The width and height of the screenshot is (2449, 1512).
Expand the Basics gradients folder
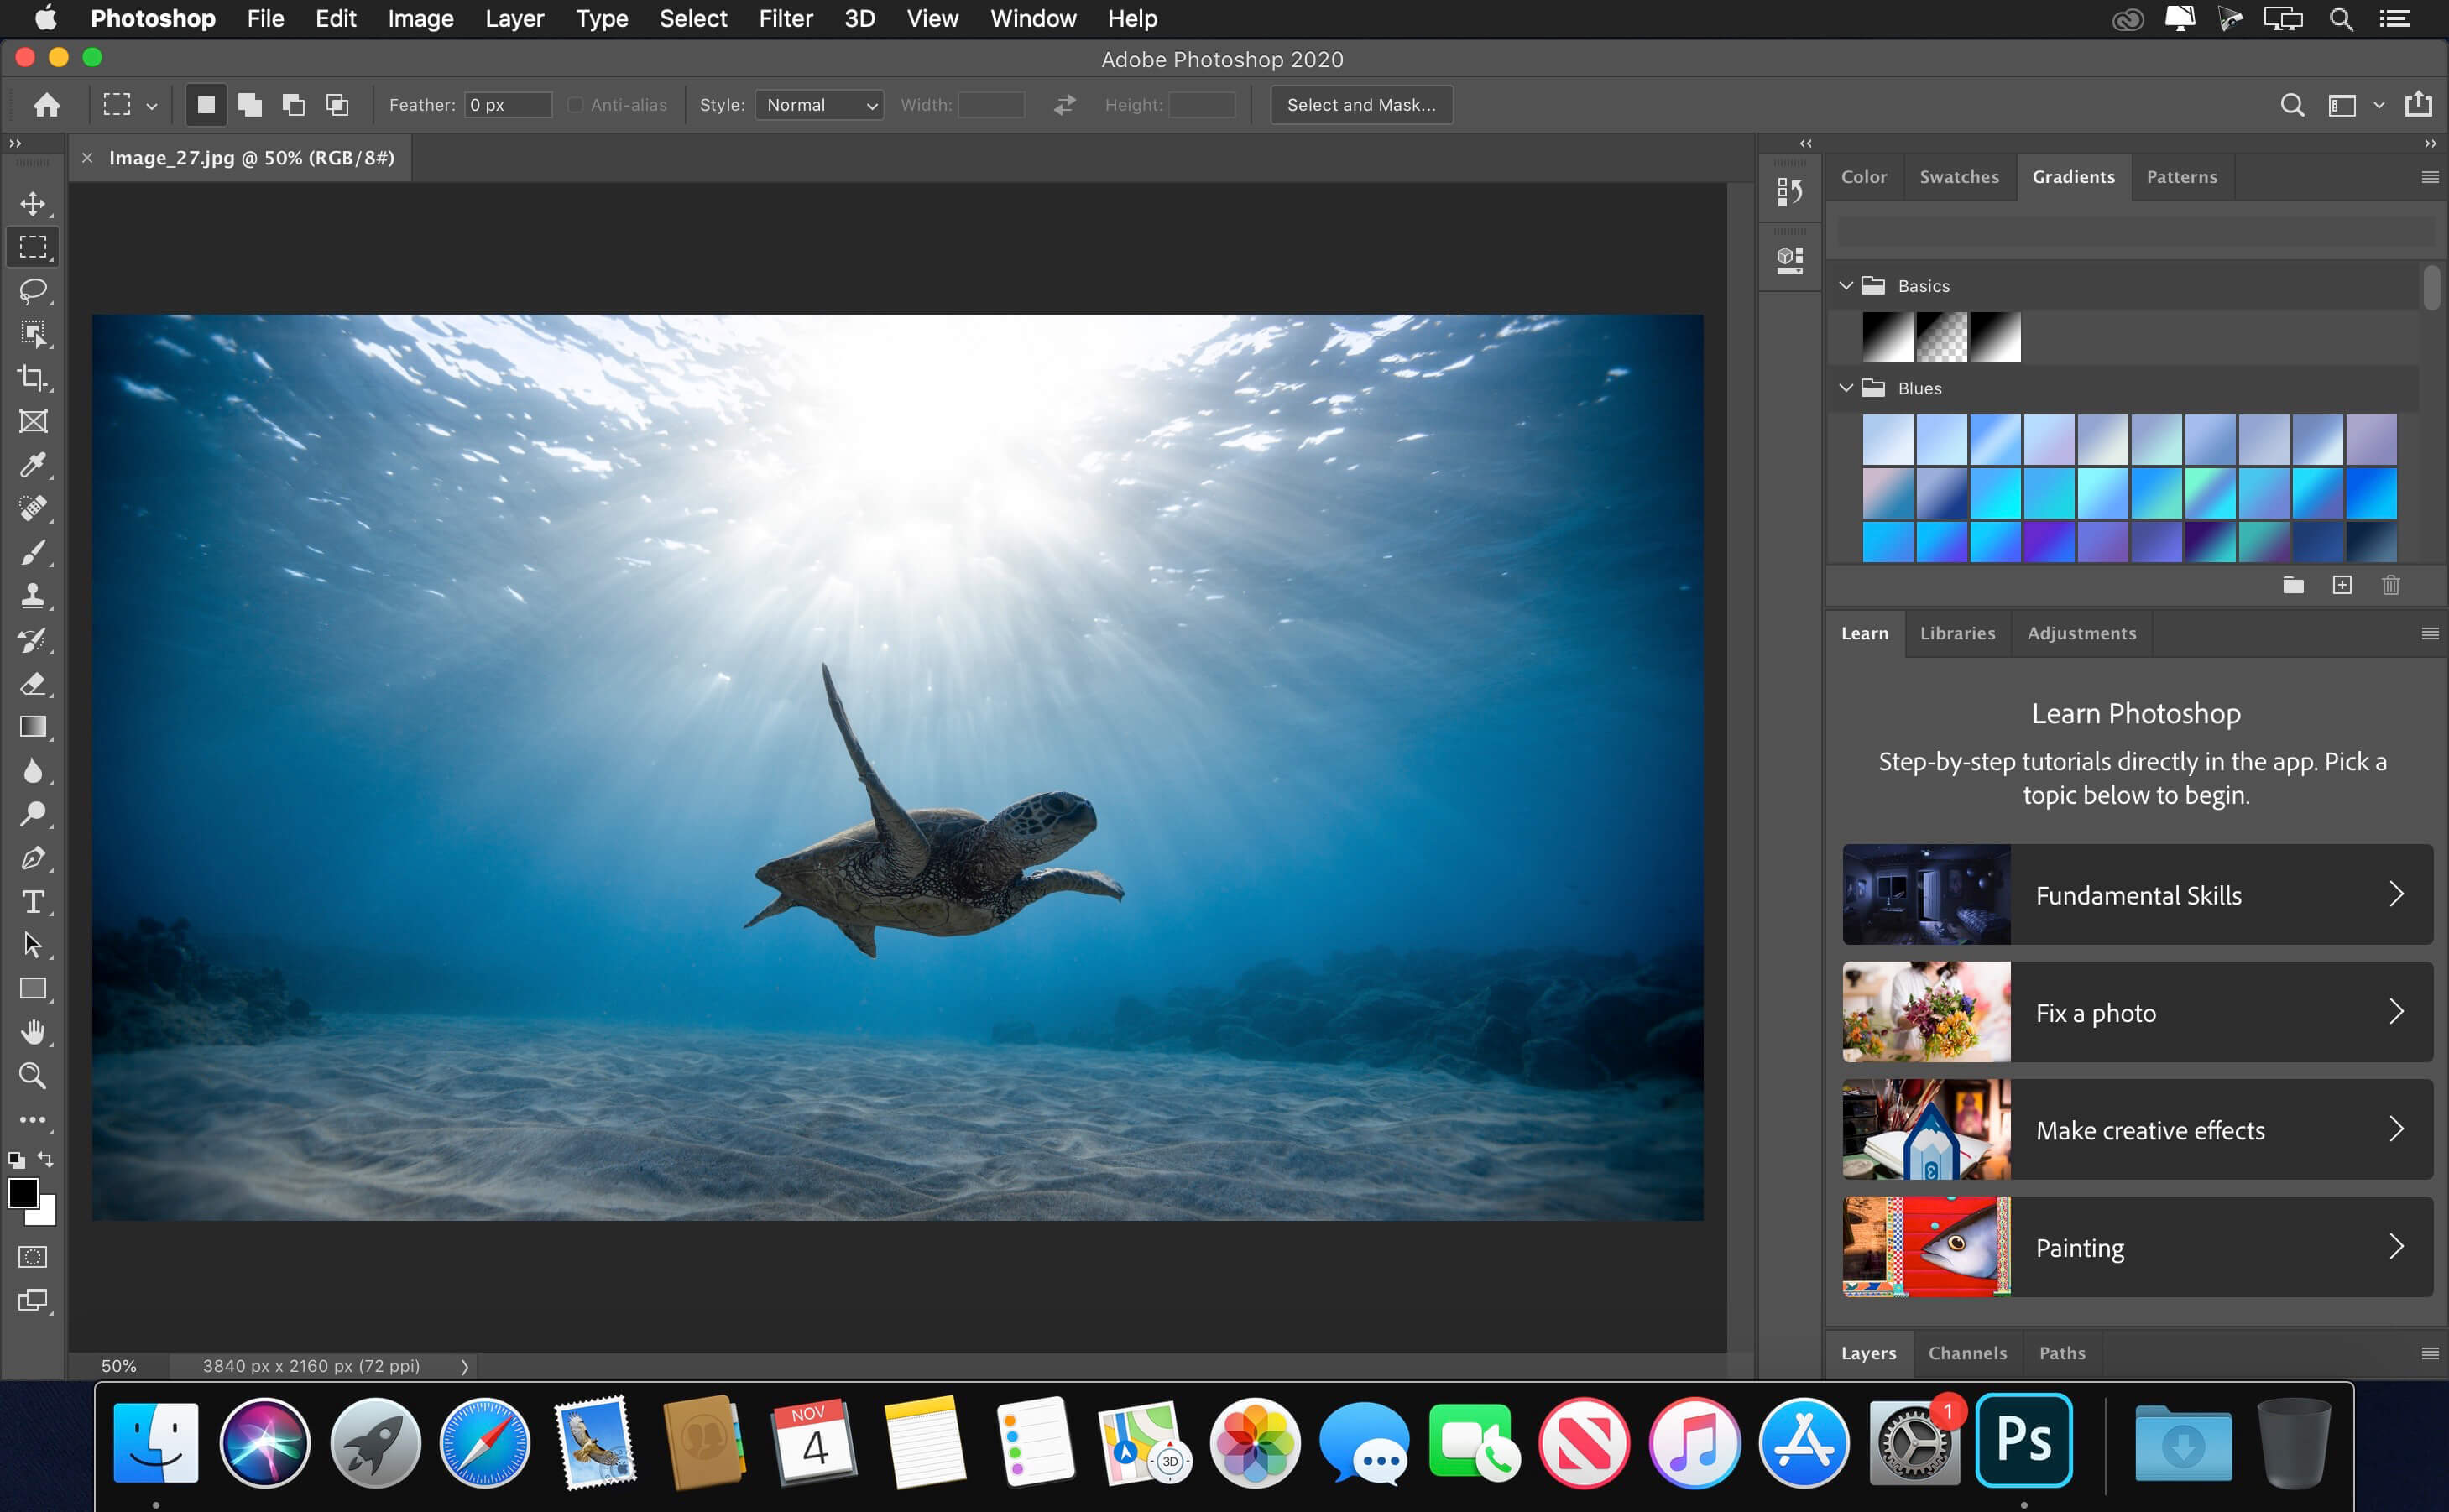[x=1847, y=285]
